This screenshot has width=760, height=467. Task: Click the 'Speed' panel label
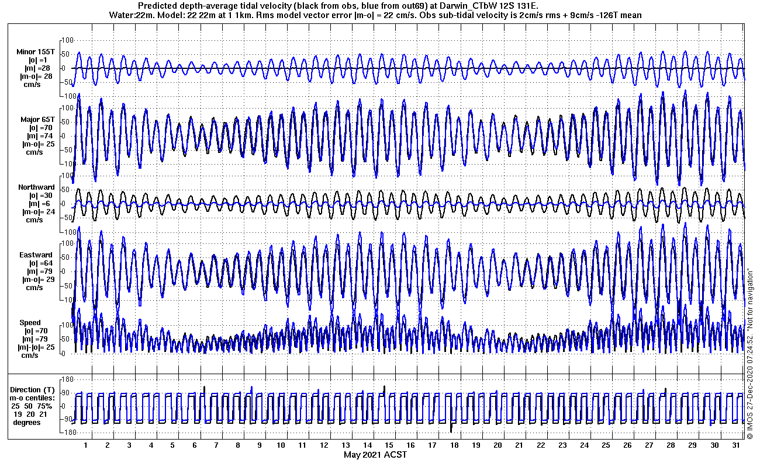tap(30, 323)
